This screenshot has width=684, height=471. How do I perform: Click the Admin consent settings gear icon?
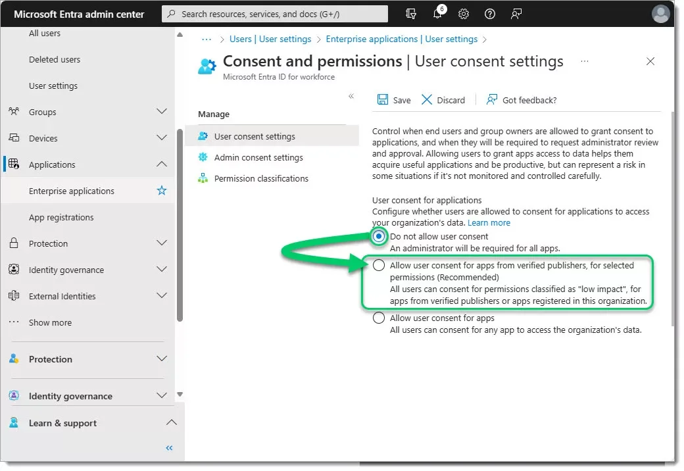click(203, 157)
